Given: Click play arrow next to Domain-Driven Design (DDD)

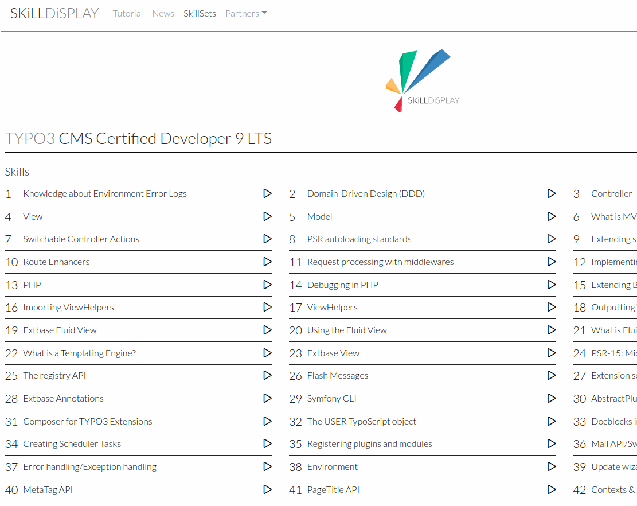Looking at the screenshot, I should [551, 193].
